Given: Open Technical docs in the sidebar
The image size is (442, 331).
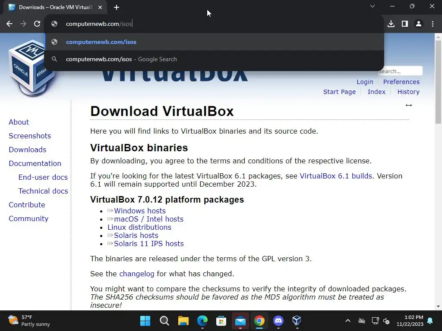Looking at the screenshot, I should [43, 191].
